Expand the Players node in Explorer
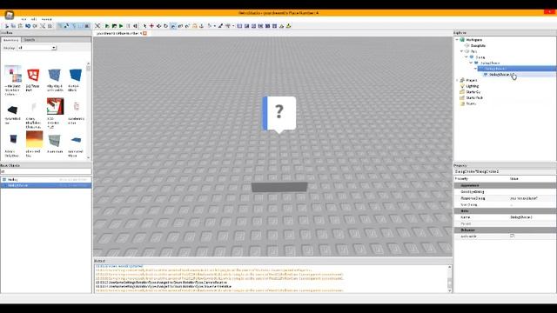The height and width of the screenshot is (313, 557). (457, 80)
